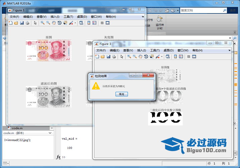Viewport: 240px width, 168px height.
Task: Click the filtered grayscale banknote image
Action: (x=49, y=97)
